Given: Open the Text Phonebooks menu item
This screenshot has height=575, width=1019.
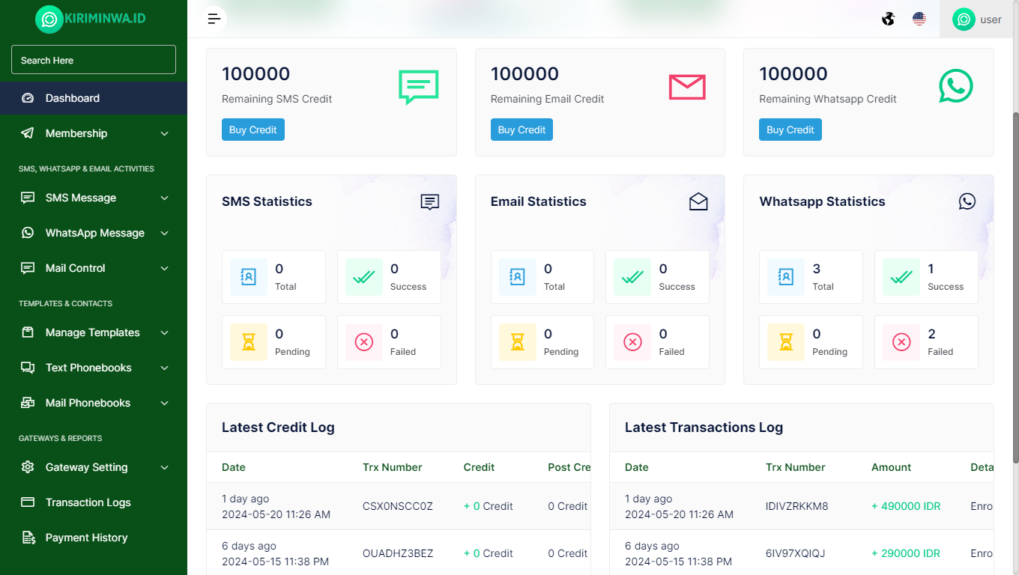Looking at the screenshot, I should click(94, 368).
